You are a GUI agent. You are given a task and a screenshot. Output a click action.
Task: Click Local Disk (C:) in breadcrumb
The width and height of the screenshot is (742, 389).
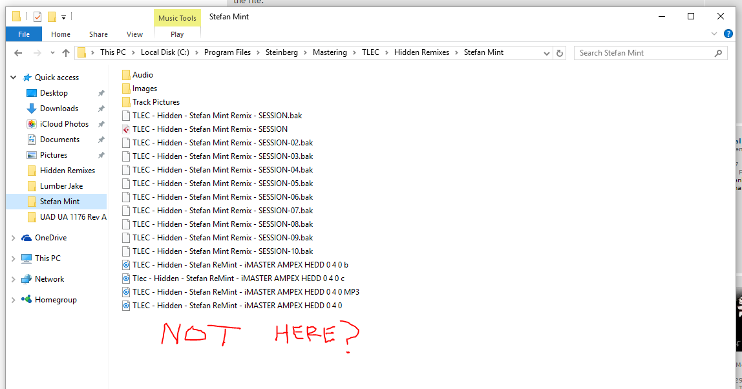(165, 52)
